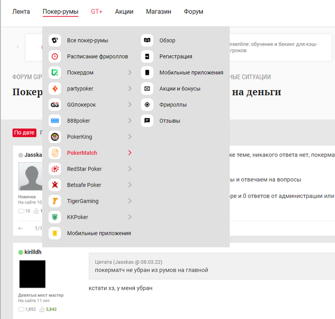The image size is (335, 319).
Task: Click the comments icon next to 1,892
Action: point(21,309)
